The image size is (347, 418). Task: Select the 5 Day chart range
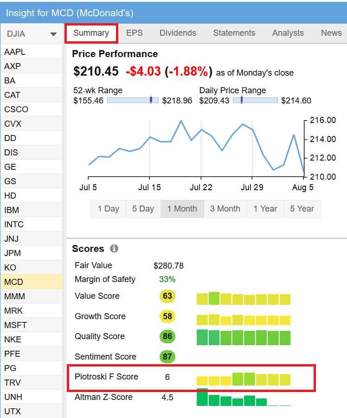(143, 209)
